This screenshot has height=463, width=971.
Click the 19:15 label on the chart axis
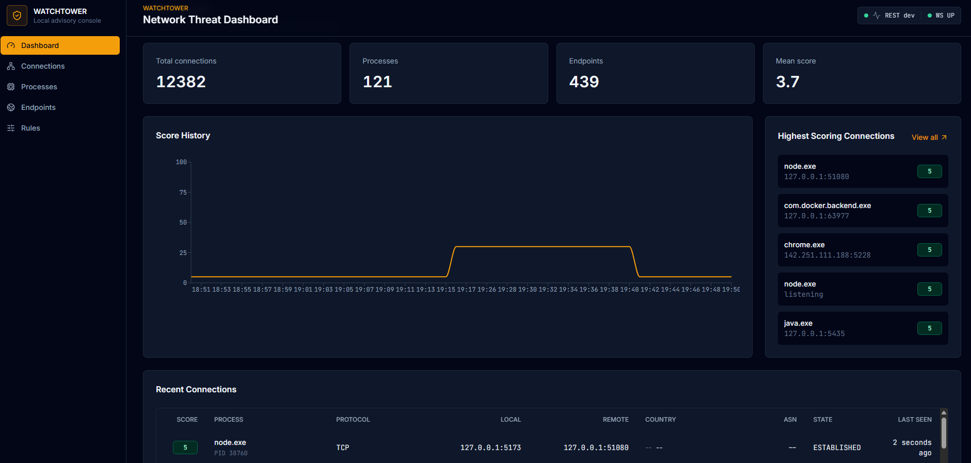pos(446,290)
